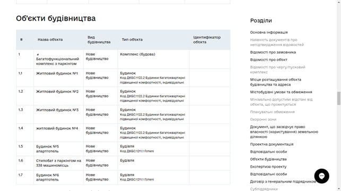Viewport: 341px width, 191px height.
Task: Select Стилобат з паркінгом на 338 машиномісць
Action: point(58,163)
